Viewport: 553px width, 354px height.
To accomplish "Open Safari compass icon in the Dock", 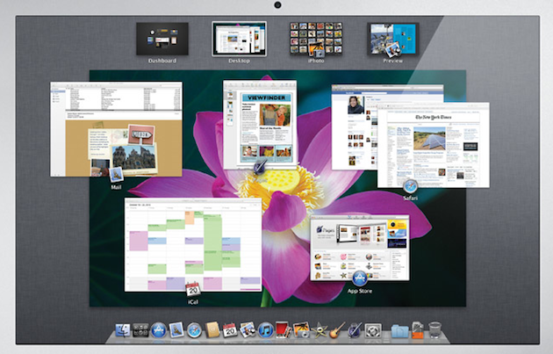I will (194, 330).
